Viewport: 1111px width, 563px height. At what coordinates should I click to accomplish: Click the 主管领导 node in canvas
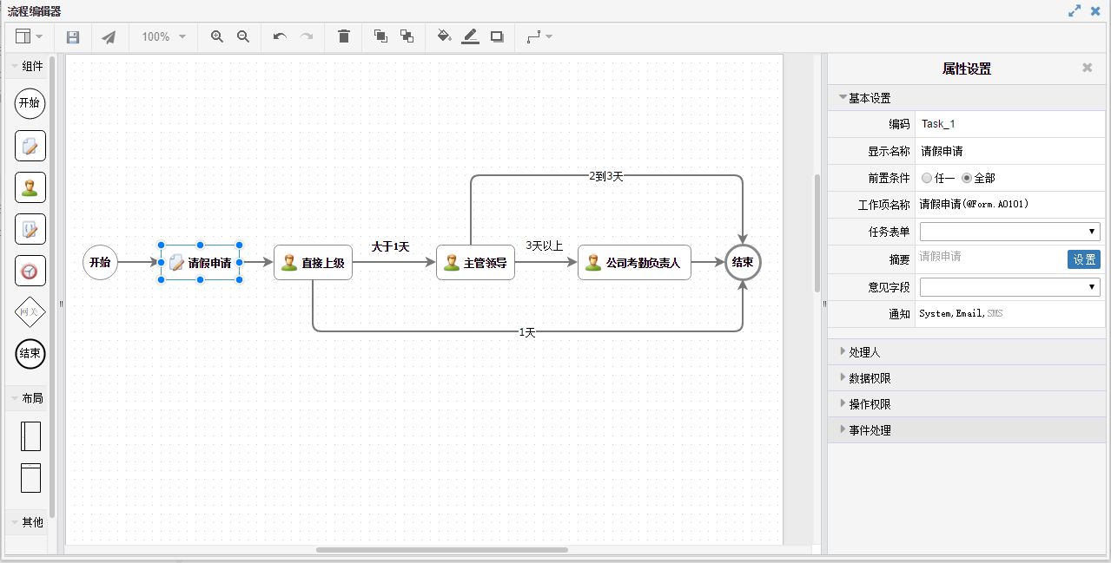475,262
